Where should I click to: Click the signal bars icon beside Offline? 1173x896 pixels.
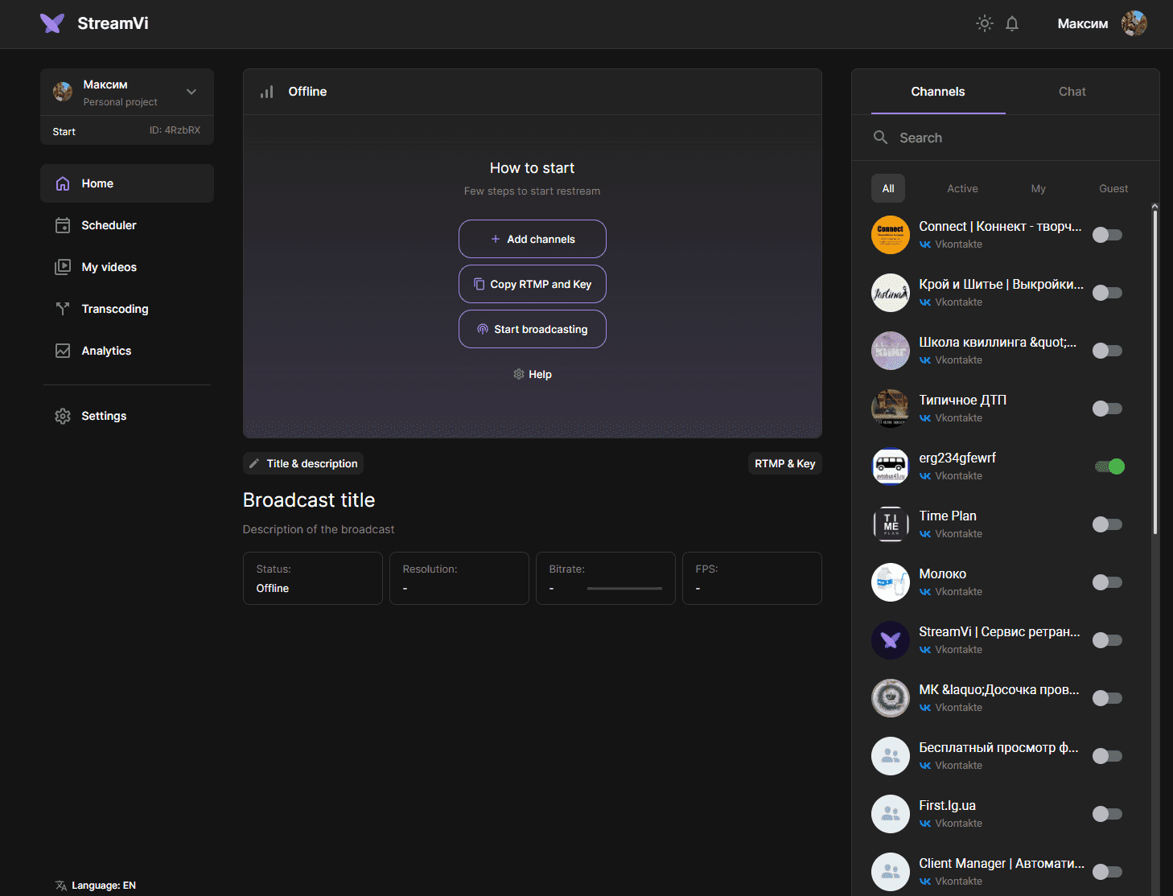[x=266, y=92]
